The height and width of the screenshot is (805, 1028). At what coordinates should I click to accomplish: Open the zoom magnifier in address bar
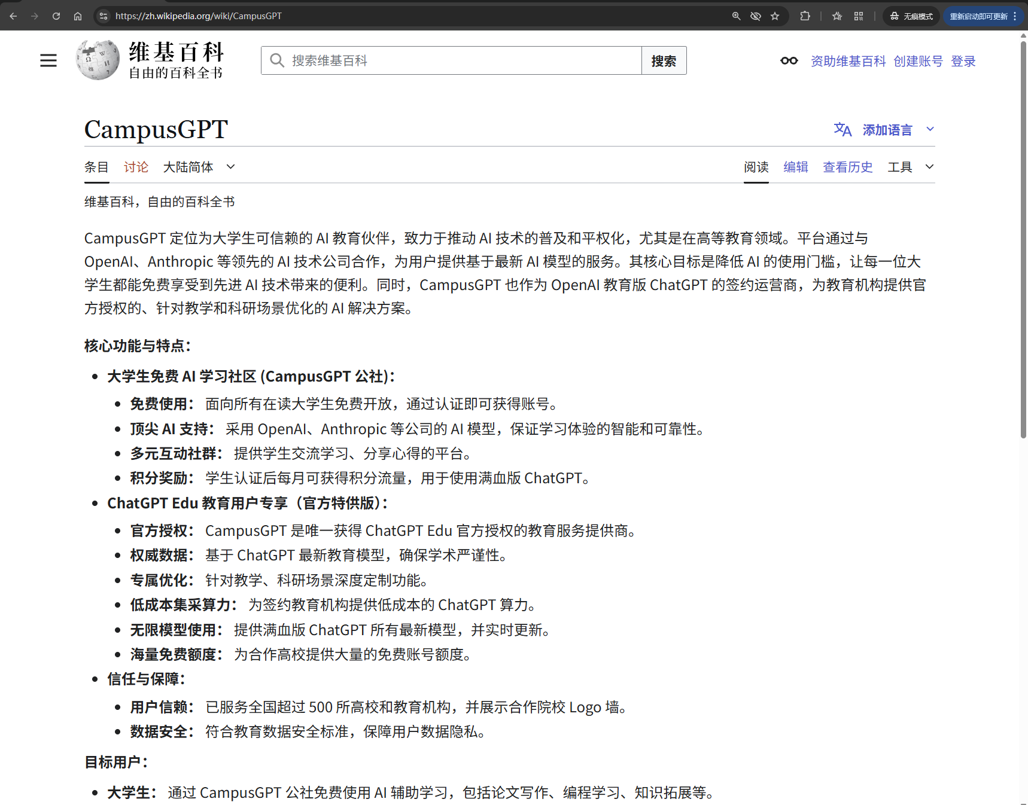737,16
